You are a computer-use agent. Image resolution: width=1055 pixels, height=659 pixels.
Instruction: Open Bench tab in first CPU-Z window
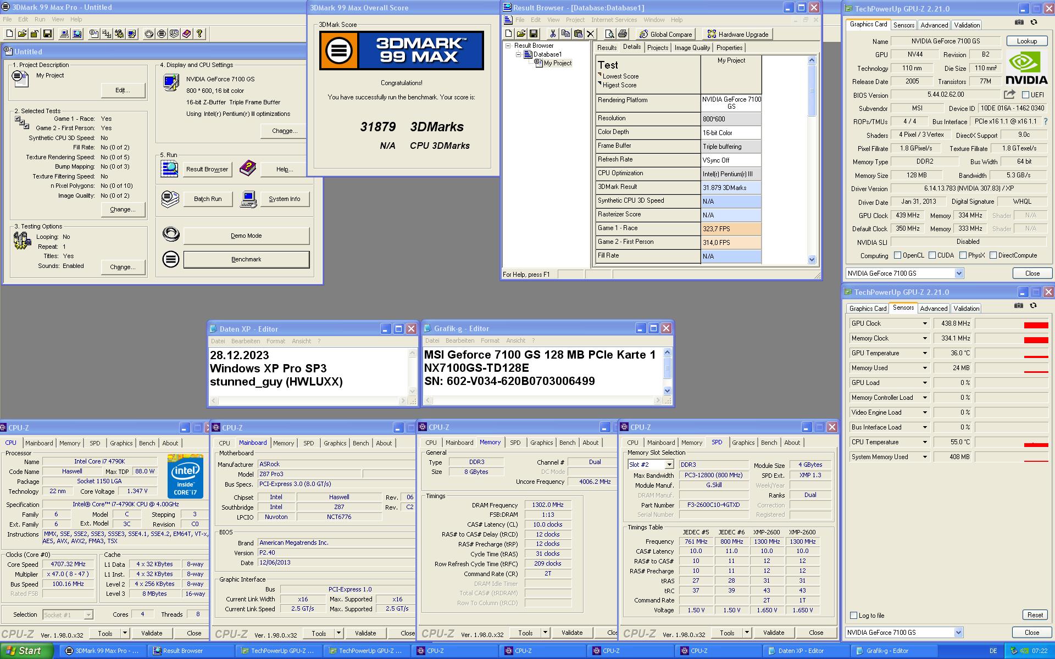(147, 443)
